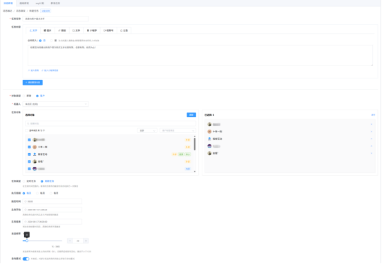Click the customer list scrollbar thumb
382x264 pixels.
(195, 144)
